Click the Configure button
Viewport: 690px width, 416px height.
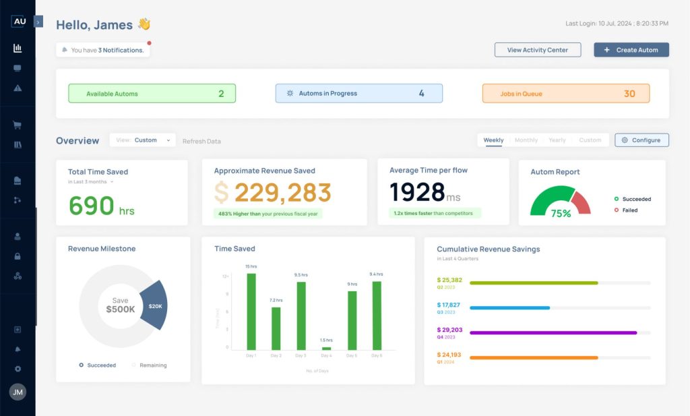(641, 140)
